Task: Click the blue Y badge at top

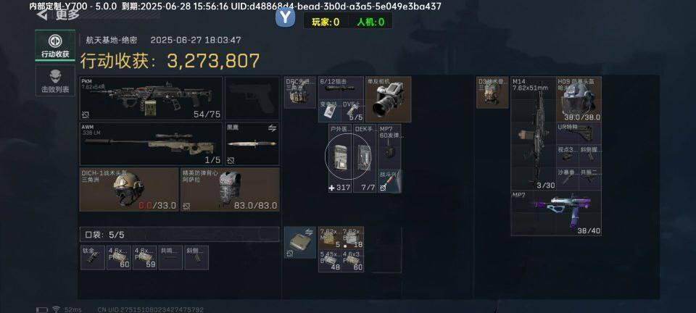Action: pyautogui.click(x=285, y=17)
